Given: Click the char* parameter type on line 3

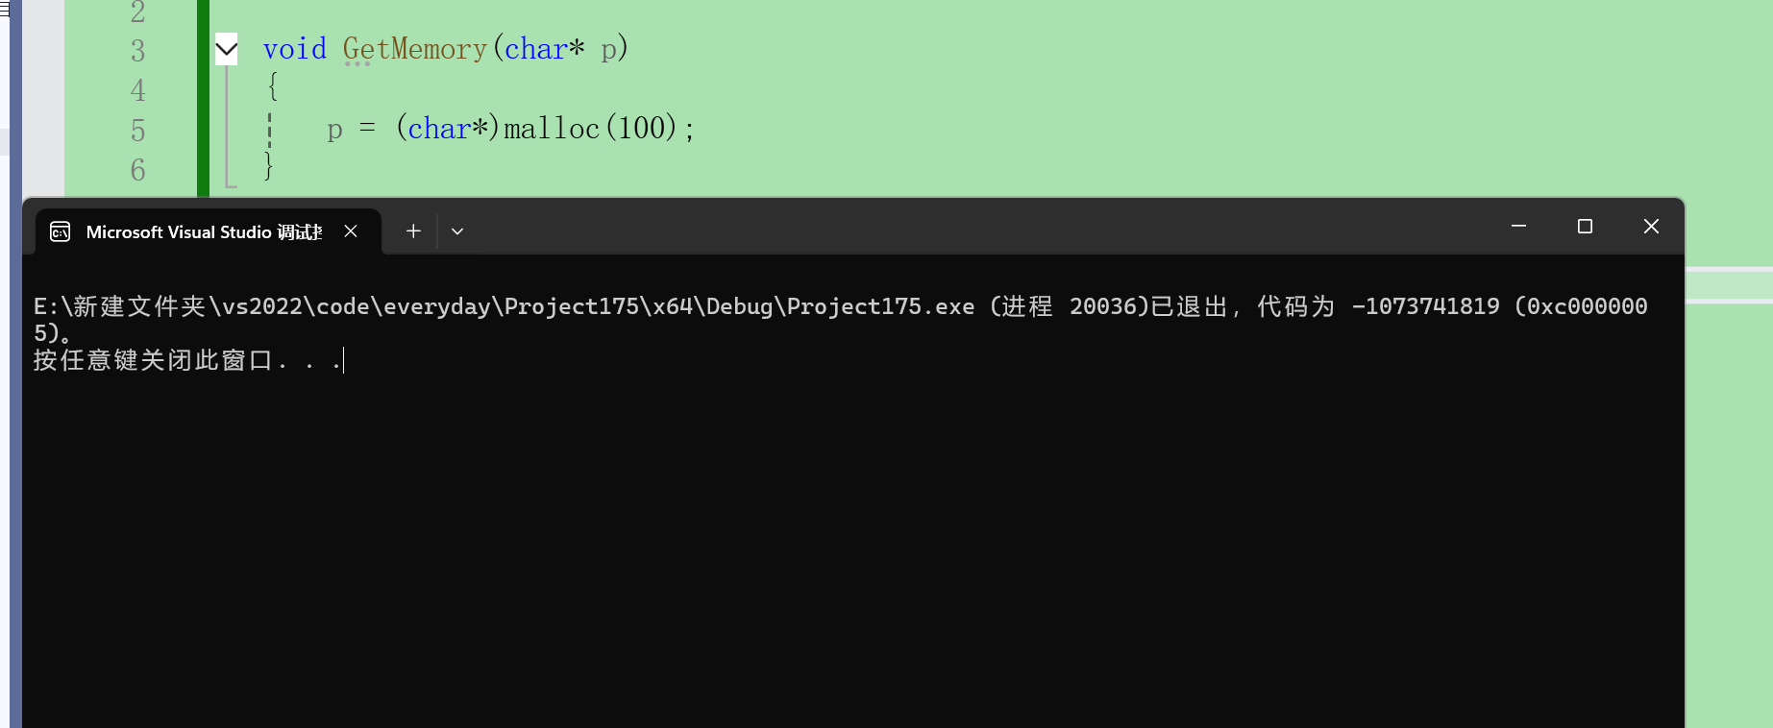Looking at the screenshot, I should 544,49.
